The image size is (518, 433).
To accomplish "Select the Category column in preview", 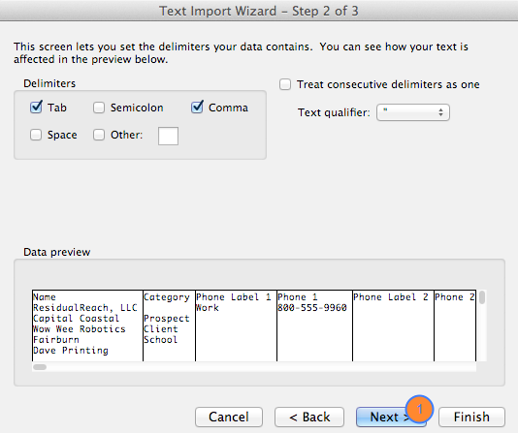I will [169, 325].
